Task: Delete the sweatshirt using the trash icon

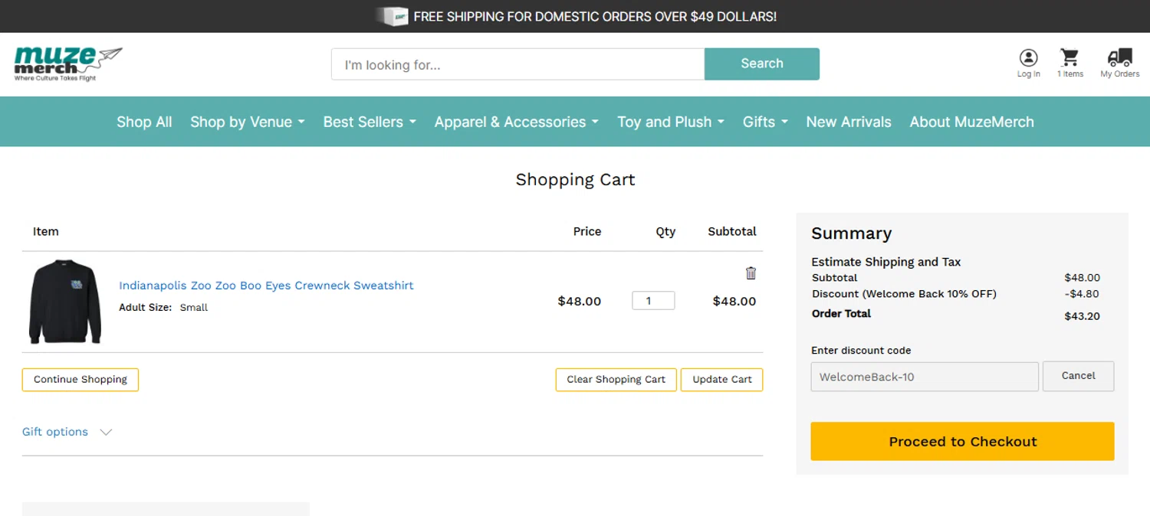Action: click(751, 273)
